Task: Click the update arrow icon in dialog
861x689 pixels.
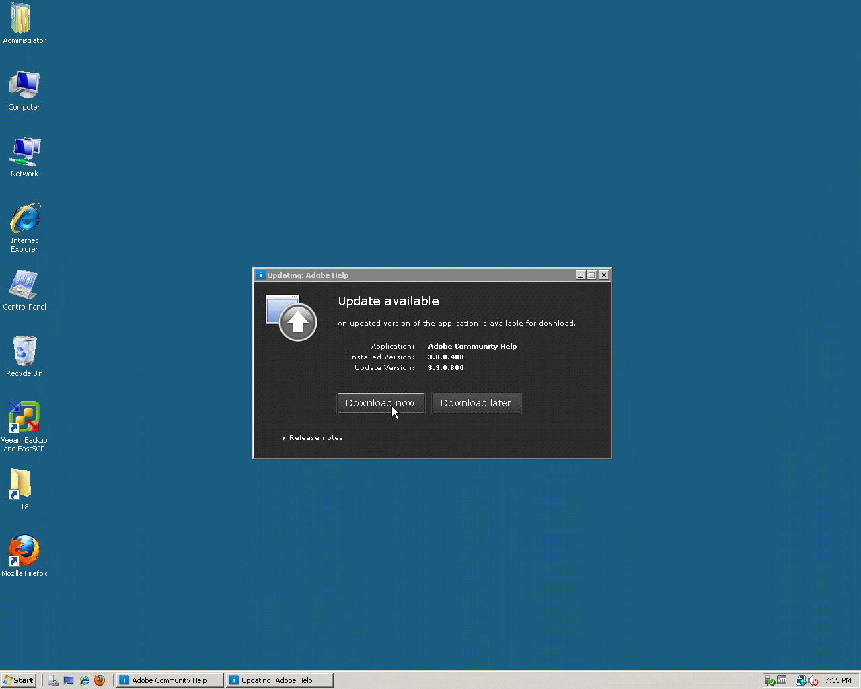Action: click(x=292, y=318)
